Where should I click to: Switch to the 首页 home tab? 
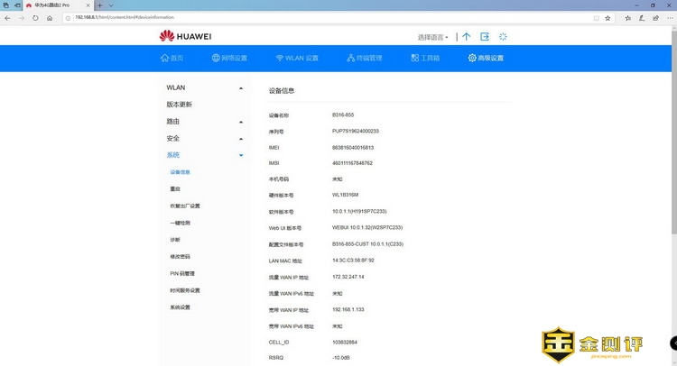tap(172, 59)
